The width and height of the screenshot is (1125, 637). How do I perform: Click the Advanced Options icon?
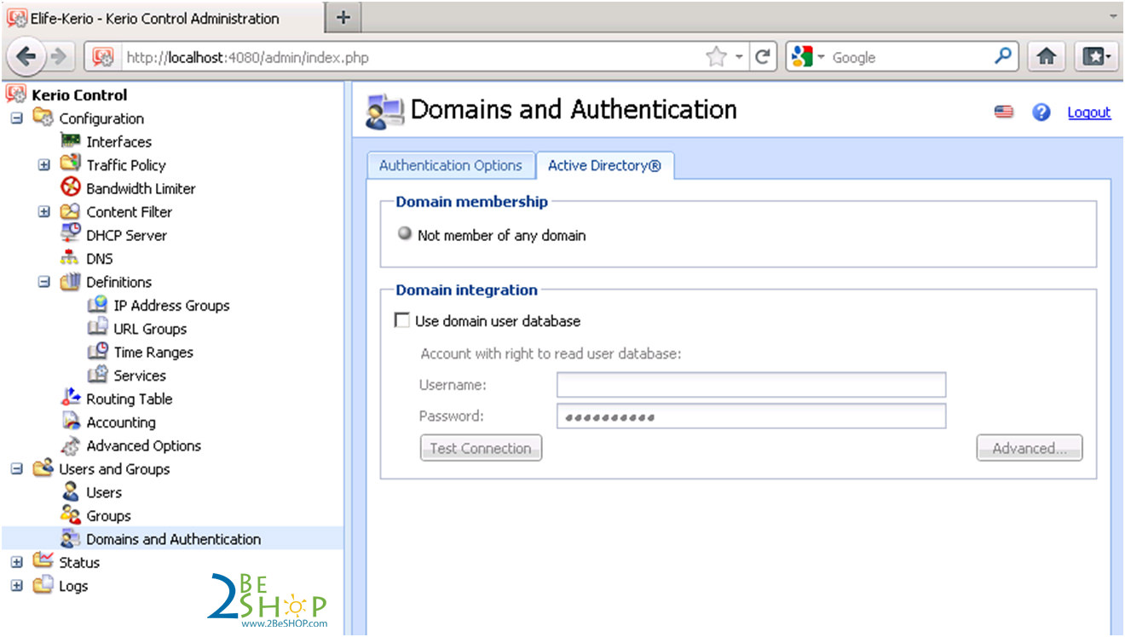tap(71, 445)
